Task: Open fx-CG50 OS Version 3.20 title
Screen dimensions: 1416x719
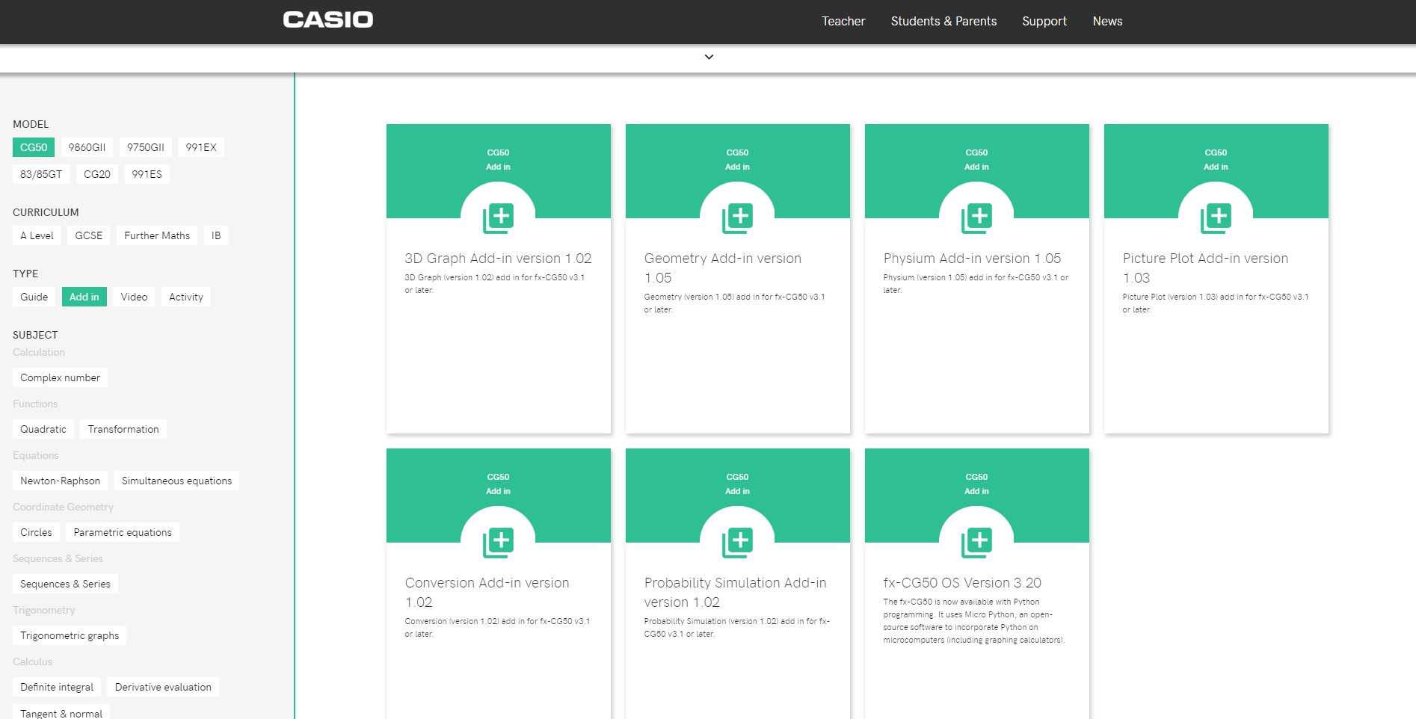Action: (962, 583)
